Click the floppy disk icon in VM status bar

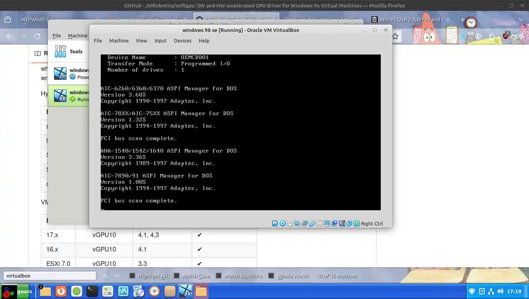point(290,223)
